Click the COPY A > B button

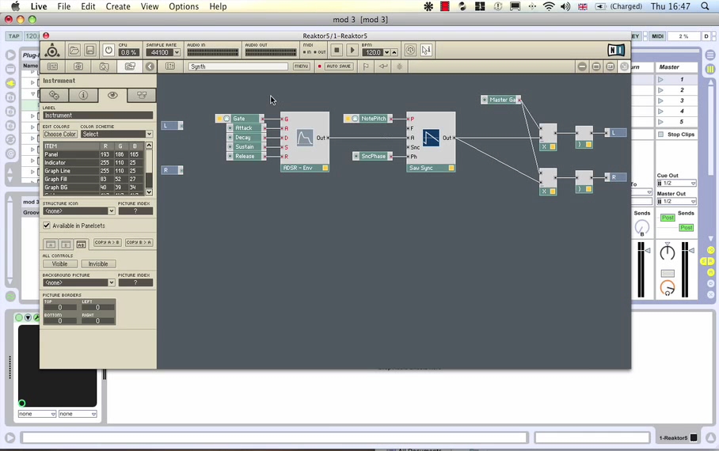[x=108, y=242]
